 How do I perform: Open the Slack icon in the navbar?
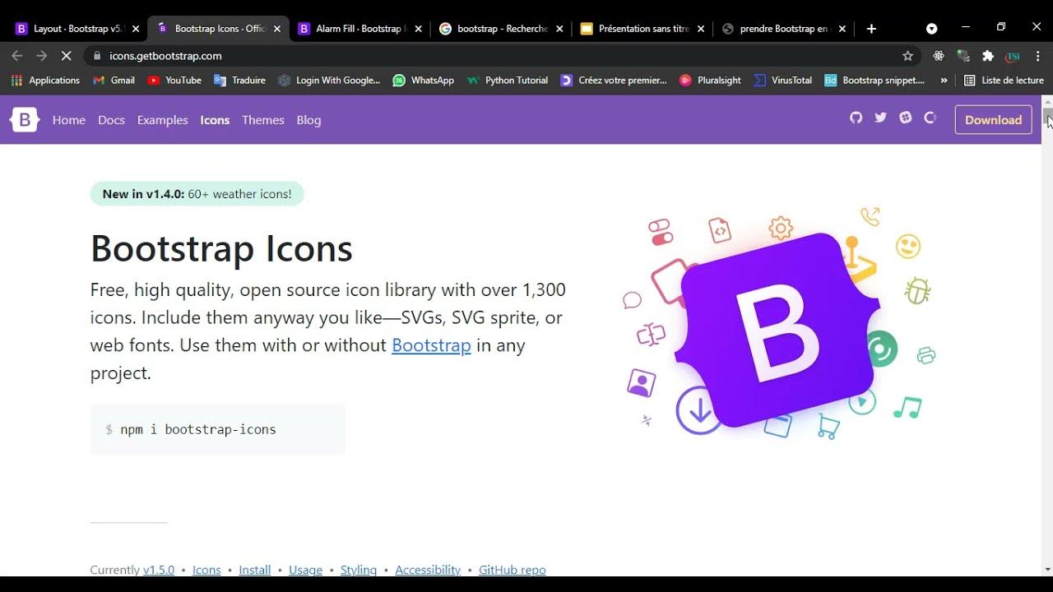pyautogui.click(x=906, y=118)
